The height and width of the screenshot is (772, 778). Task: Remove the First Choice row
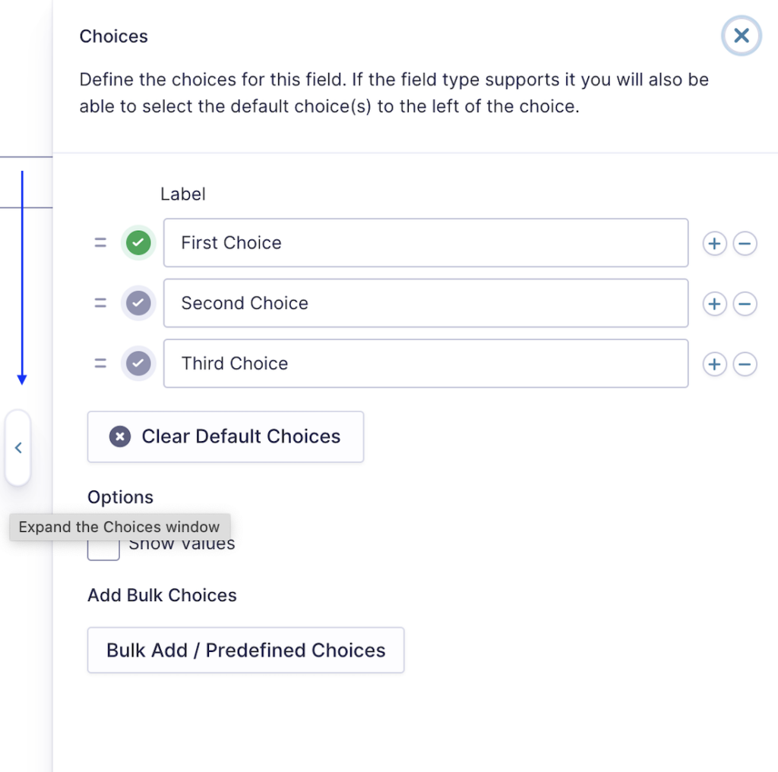click(745, 243)
